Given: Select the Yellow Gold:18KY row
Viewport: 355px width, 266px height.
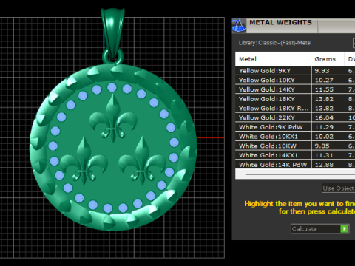Looking at the screenshot, I should pyautogui.click(x=295, y=99).
